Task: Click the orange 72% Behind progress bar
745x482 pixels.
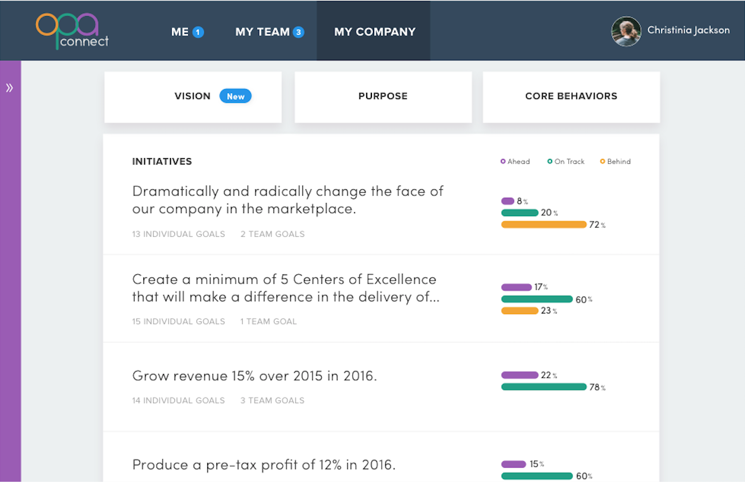Action: tap(543, 225)
